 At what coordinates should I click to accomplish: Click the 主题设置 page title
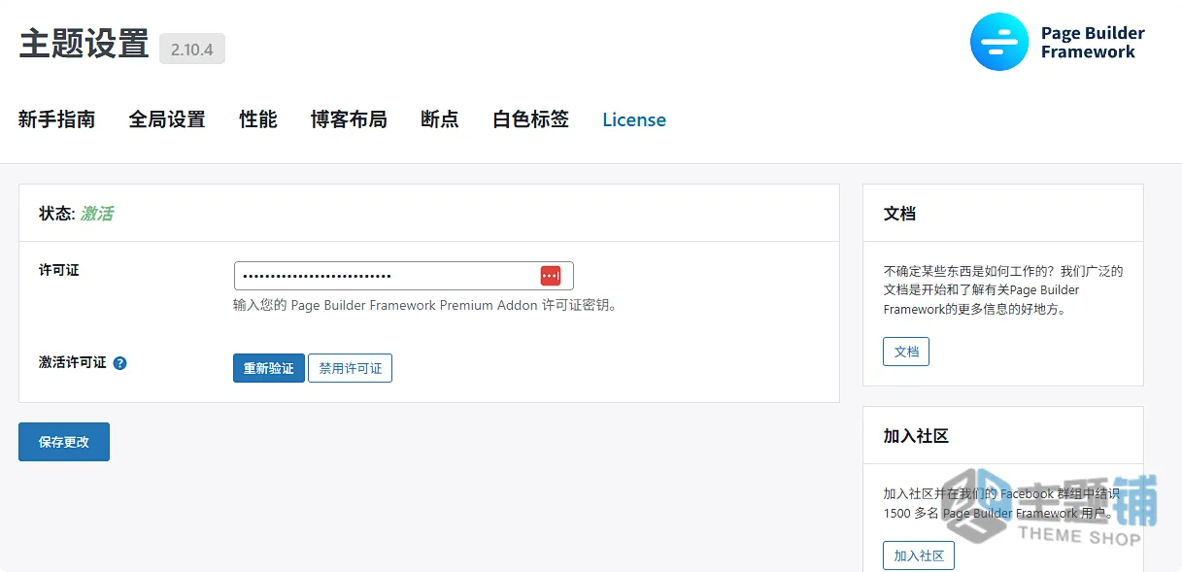pos(84,45)
